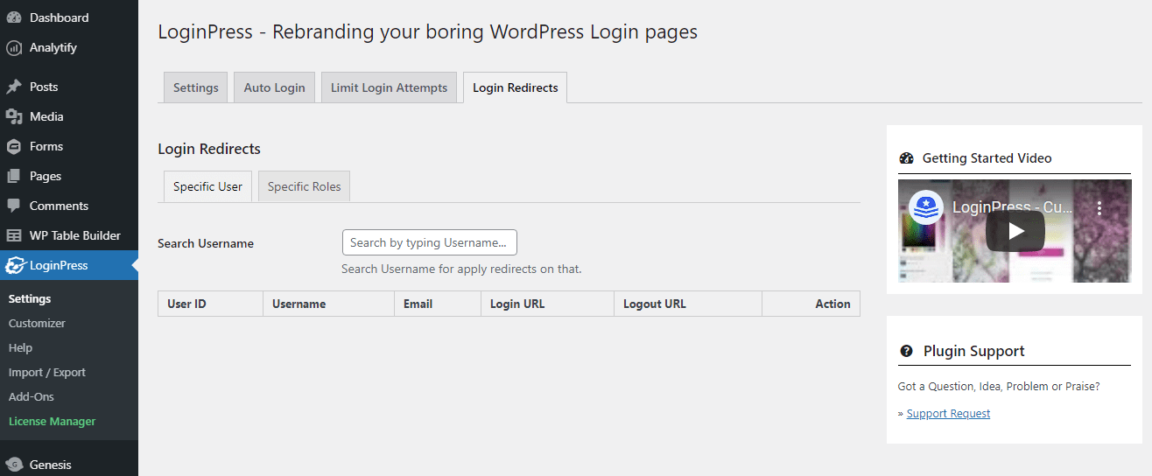Click the Forms sidebar icon
1152x476 pixels.
(x=14, y=146)
